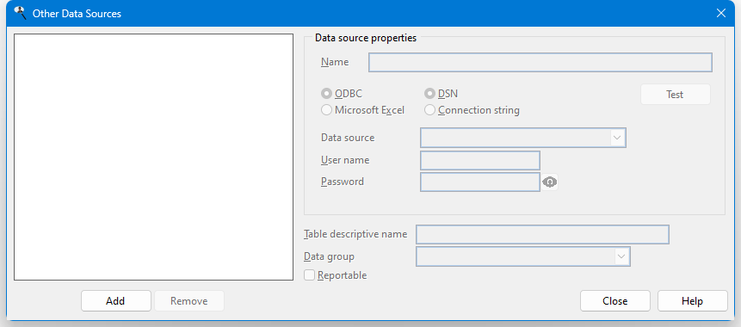Click the app icon in title bar
This screenshot has width=741, height=327.
click(x=20, y=13)
